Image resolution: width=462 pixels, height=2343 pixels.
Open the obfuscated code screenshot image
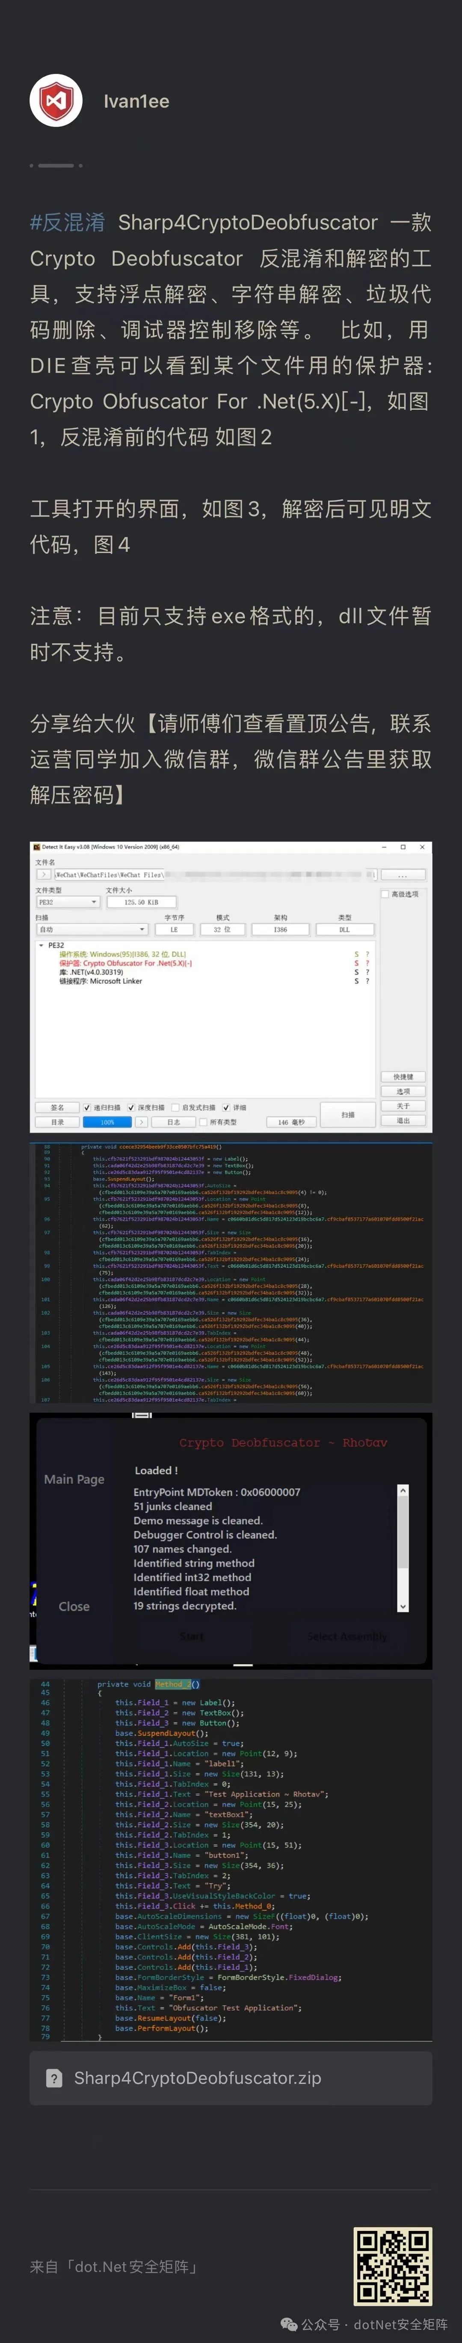coord(231,1272)
